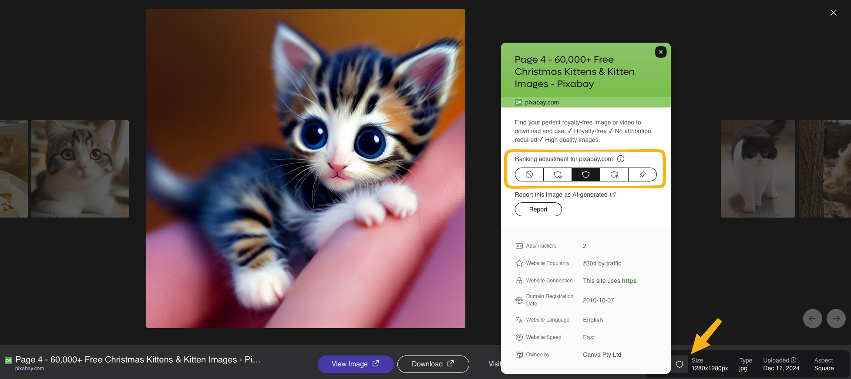Viewport: 851px width, 379px height.
Task: Click the Pixabay favicon in the popup header
Action: (518, 102)
